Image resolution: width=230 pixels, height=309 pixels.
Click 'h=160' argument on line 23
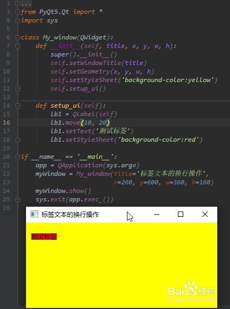201,183
